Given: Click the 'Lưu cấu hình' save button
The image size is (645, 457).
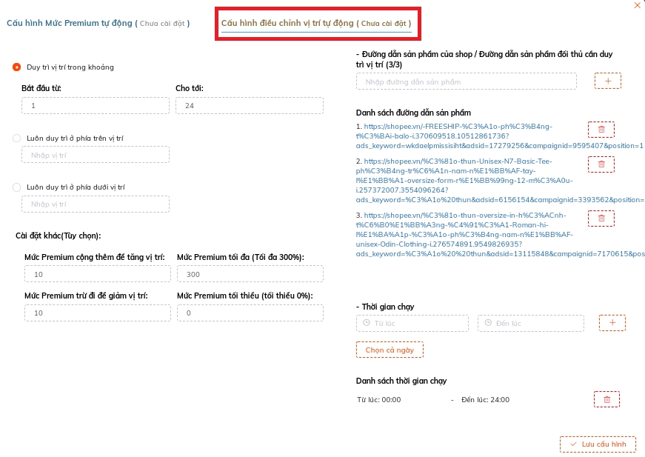Looking at the screenshot, I should click(598, 444).
